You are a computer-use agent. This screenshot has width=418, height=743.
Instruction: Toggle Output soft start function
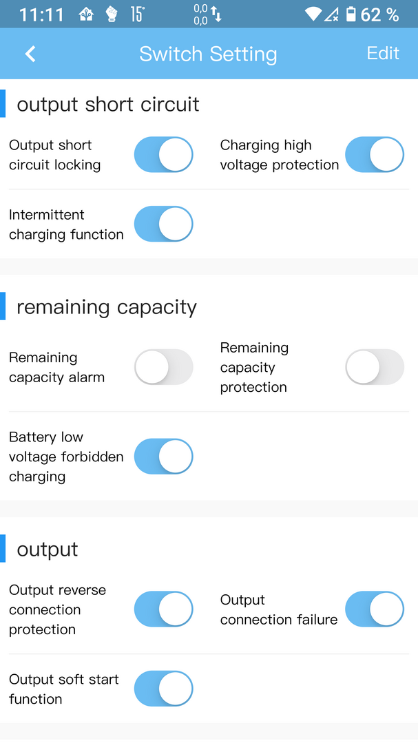163,689
